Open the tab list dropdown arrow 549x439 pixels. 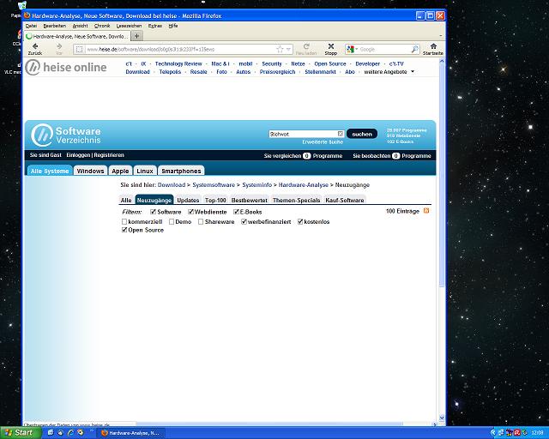click(440, 36)
